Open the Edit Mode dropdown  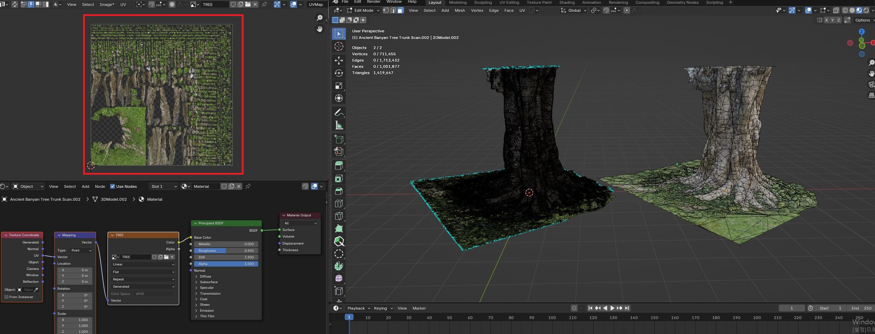363,10
